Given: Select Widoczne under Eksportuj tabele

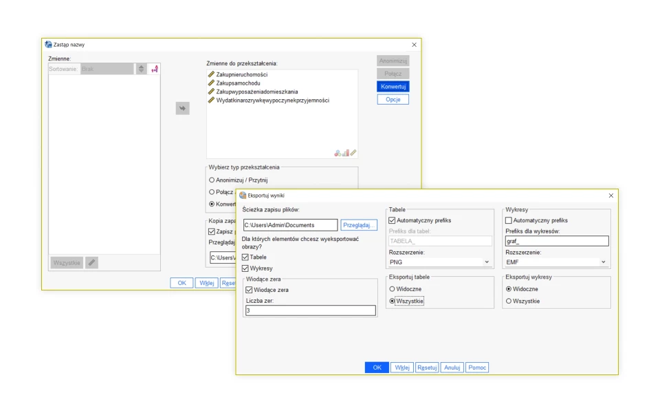Looking at the screenshot, I should tap(393, 289).
